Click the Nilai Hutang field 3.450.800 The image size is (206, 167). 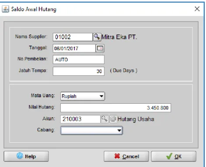116,108
